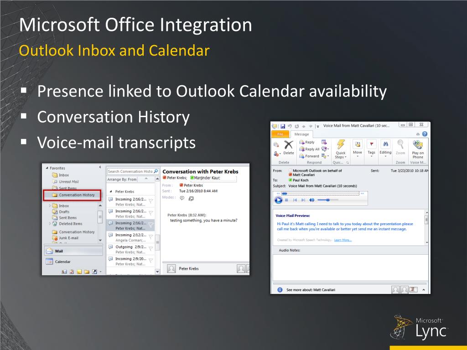
Task: Mute the voice mail player volume
Action: (312, 200)
